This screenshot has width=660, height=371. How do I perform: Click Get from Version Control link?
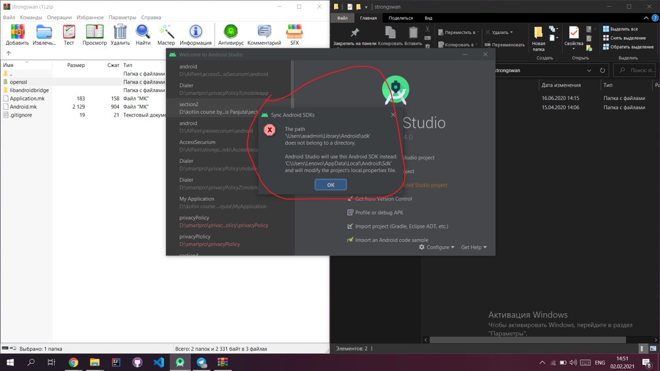pos(379,198)
